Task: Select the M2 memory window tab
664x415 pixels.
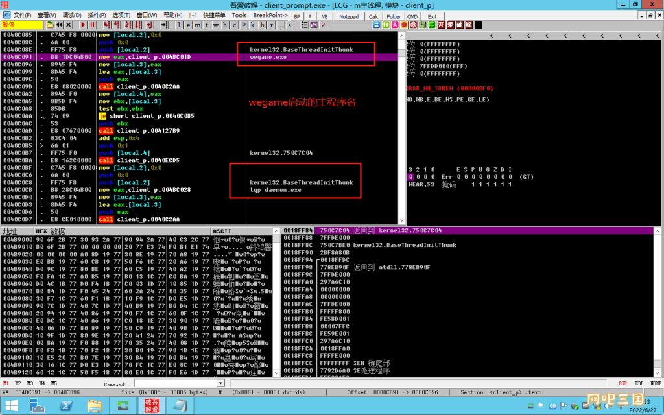Action: pyautogui.click(x=18, y=383)
